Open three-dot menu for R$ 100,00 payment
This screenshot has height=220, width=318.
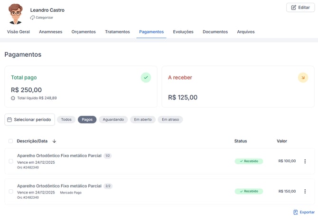pyautogui.click(x=305, y=161)
